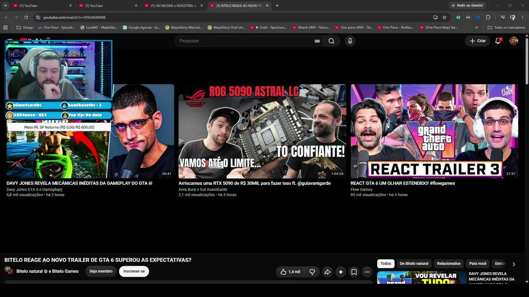Select the Todos filter chip
529x297 pixels.
point(386,264)
